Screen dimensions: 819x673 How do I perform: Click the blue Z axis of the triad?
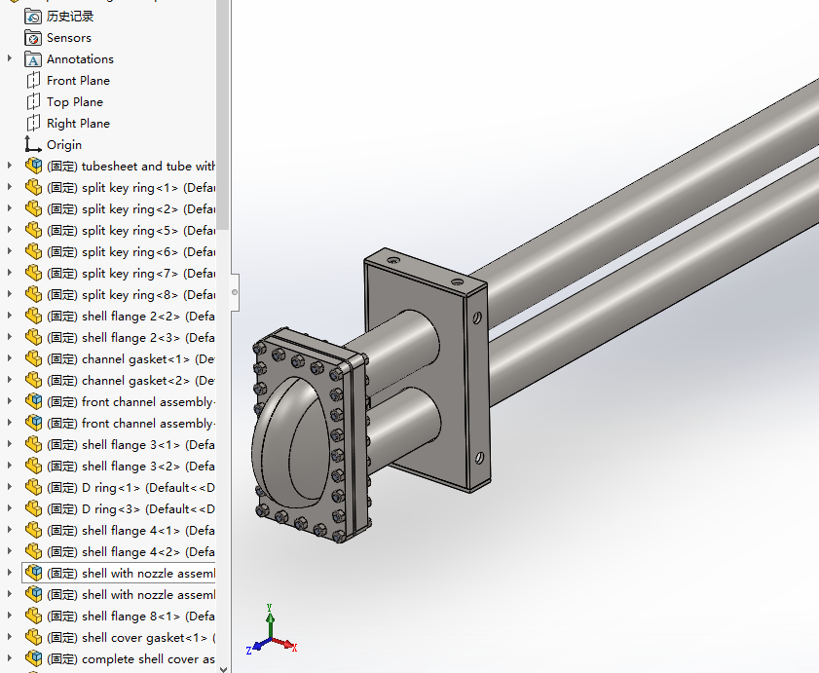tap(257, 647)
